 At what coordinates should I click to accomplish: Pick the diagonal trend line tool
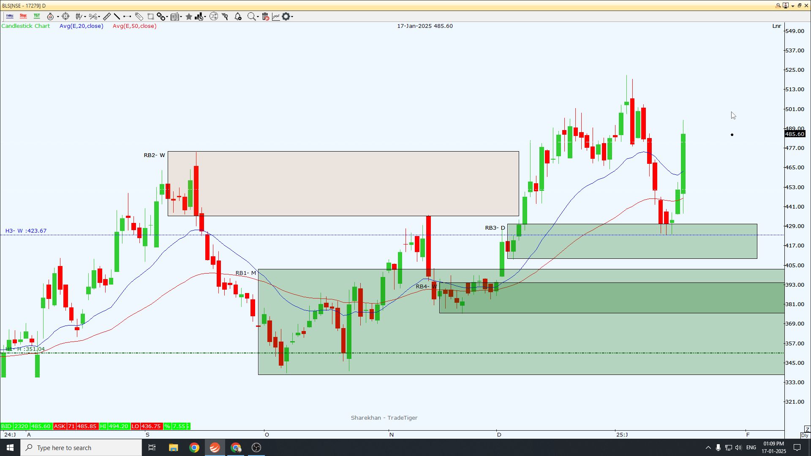coord(117,16)
